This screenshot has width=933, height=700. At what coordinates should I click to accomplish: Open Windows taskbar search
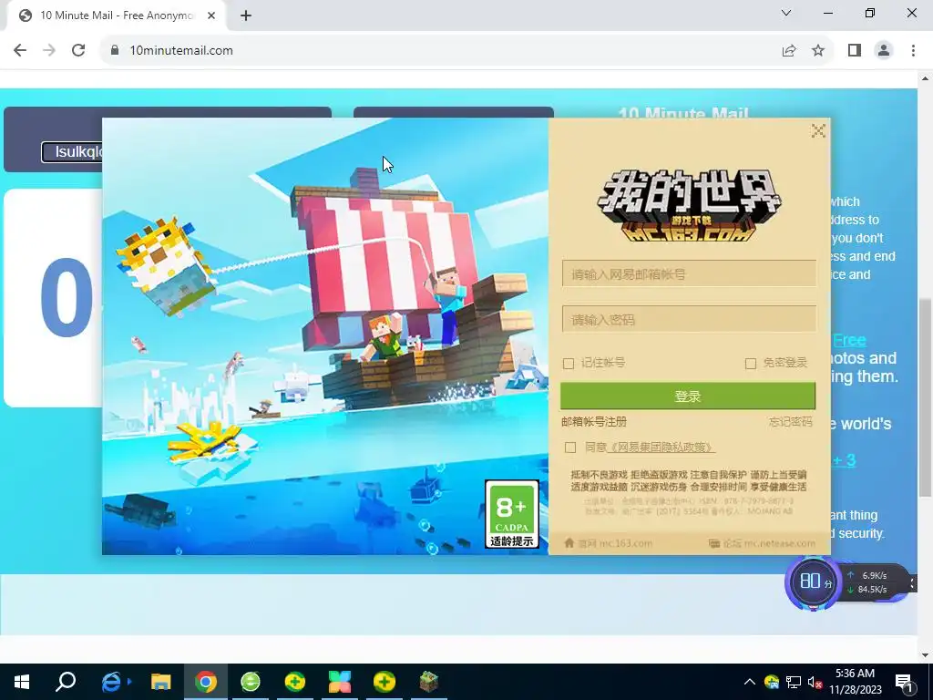coord(66,682)
